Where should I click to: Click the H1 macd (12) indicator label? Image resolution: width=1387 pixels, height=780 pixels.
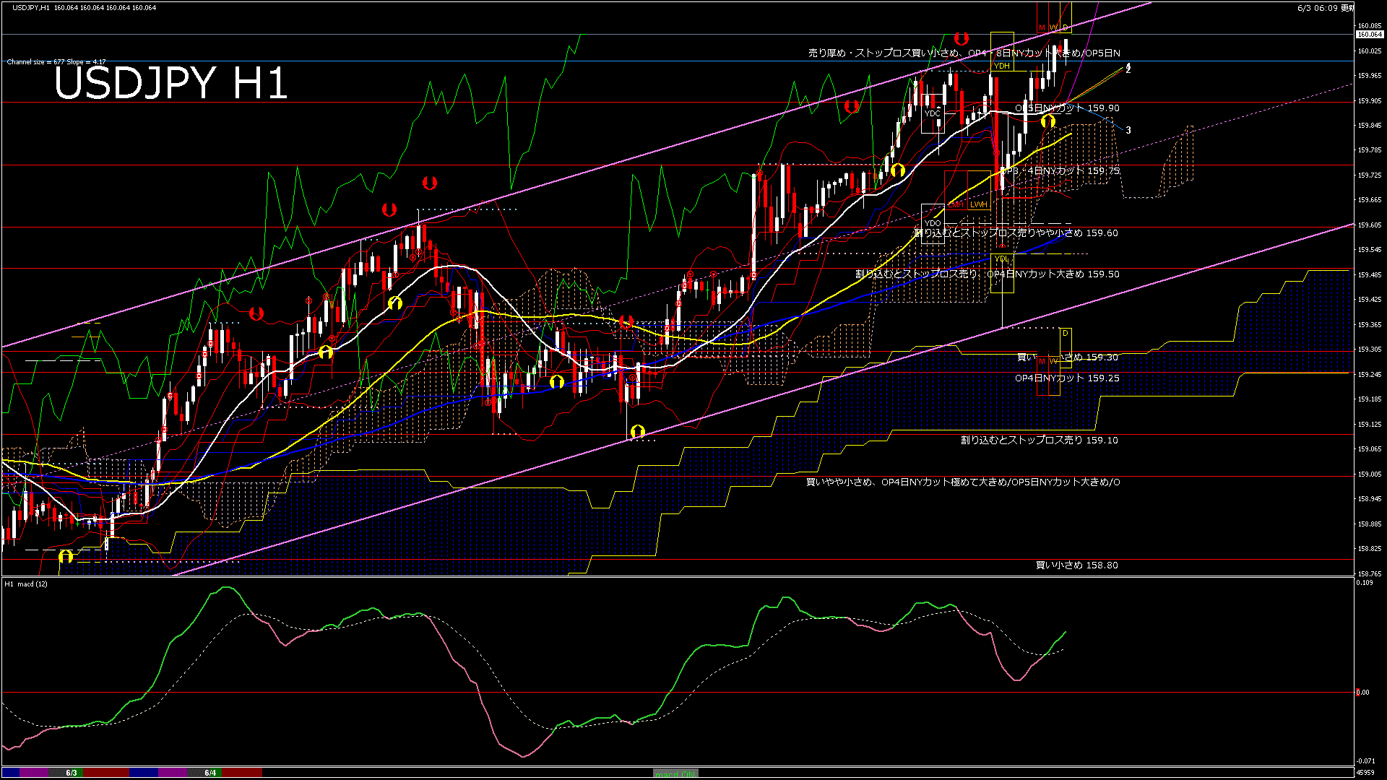click(26, 584)
